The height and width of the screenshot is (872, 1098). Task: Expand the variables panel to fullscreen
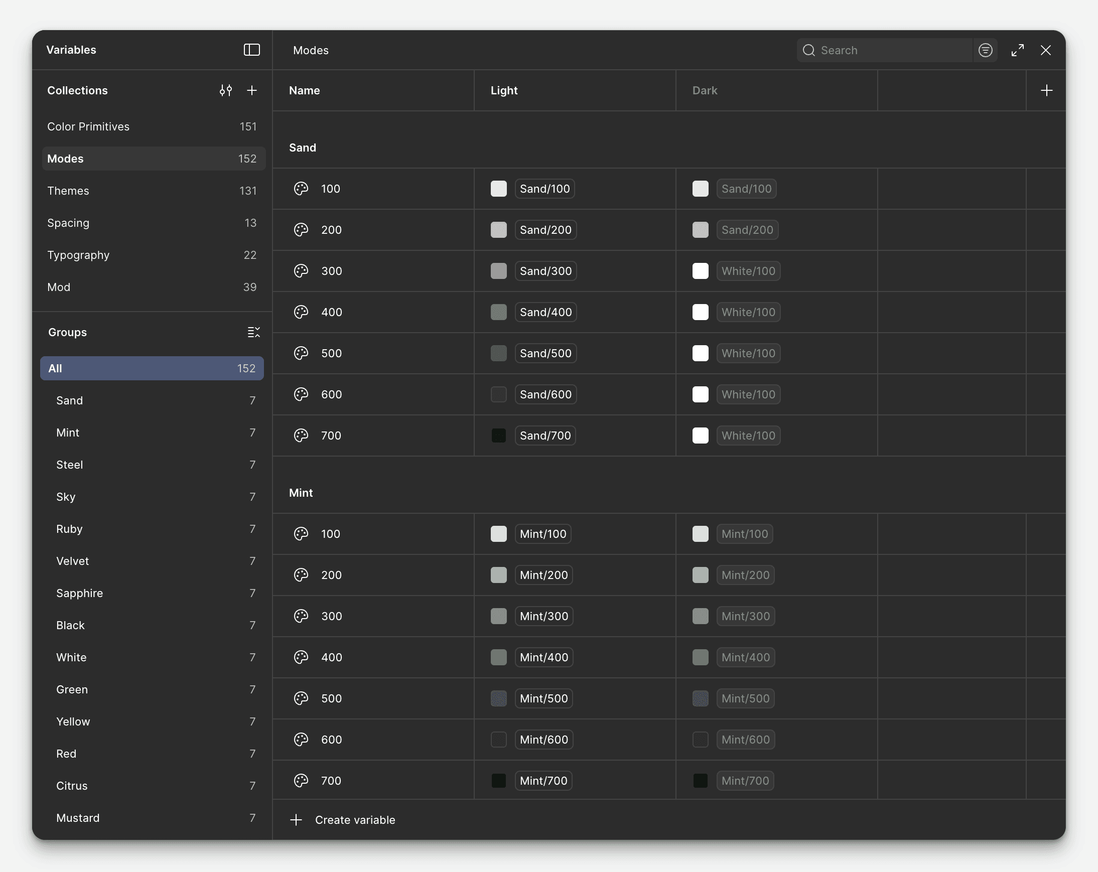point(1018,50)
